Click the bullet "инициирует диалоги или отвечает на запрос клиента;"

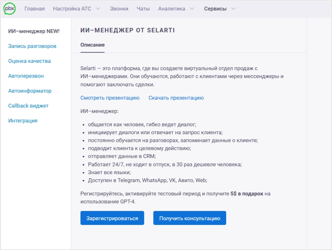point(155,133)
